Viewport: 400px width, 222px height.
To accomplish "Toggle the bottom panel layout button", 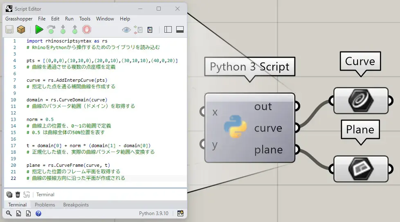I will [180, 29].
